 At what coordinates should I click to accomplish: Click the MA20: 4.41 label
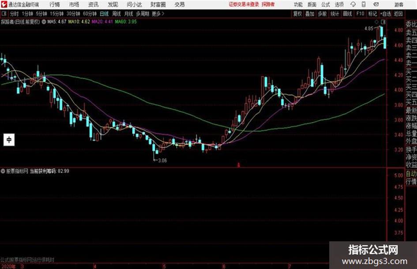coord(102,22)
